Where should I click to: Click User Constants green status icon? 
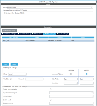click(19, 34)
